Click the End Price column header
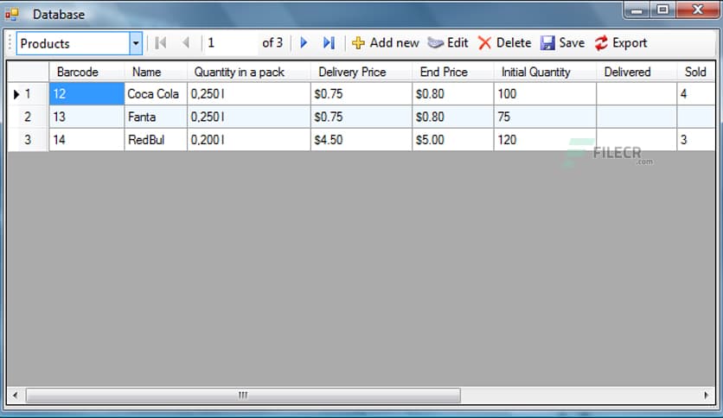This screenshot has width=723, height=418. coord(453,72)
